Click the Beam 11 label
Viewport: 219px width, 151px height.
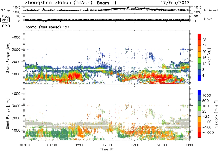pyautogui.click(x=106, y=3)
